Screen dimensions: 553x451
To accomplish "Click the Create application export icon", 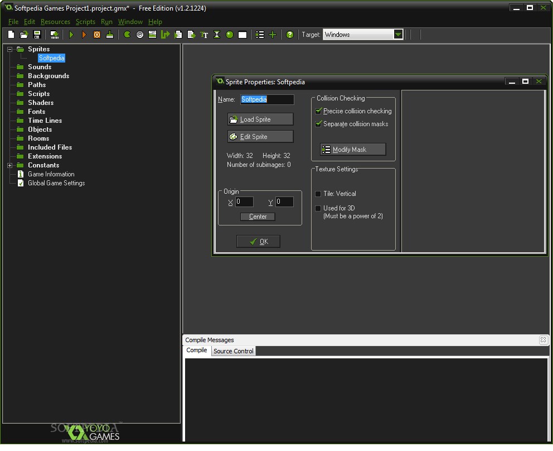I will pos(54,35).
